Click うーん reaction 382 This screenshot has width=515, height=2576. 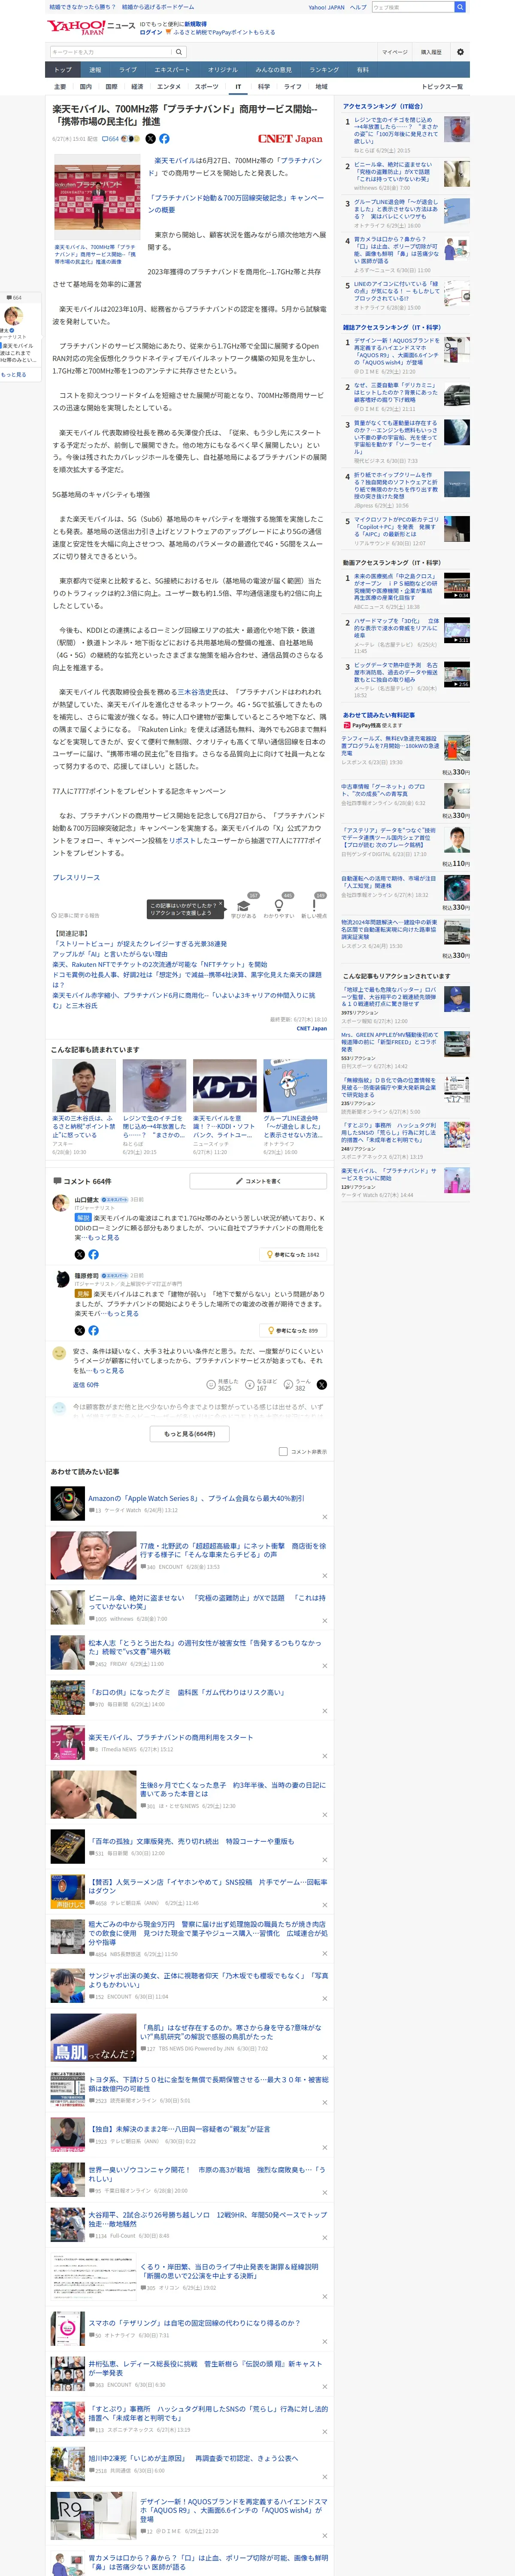(298, 1384)
